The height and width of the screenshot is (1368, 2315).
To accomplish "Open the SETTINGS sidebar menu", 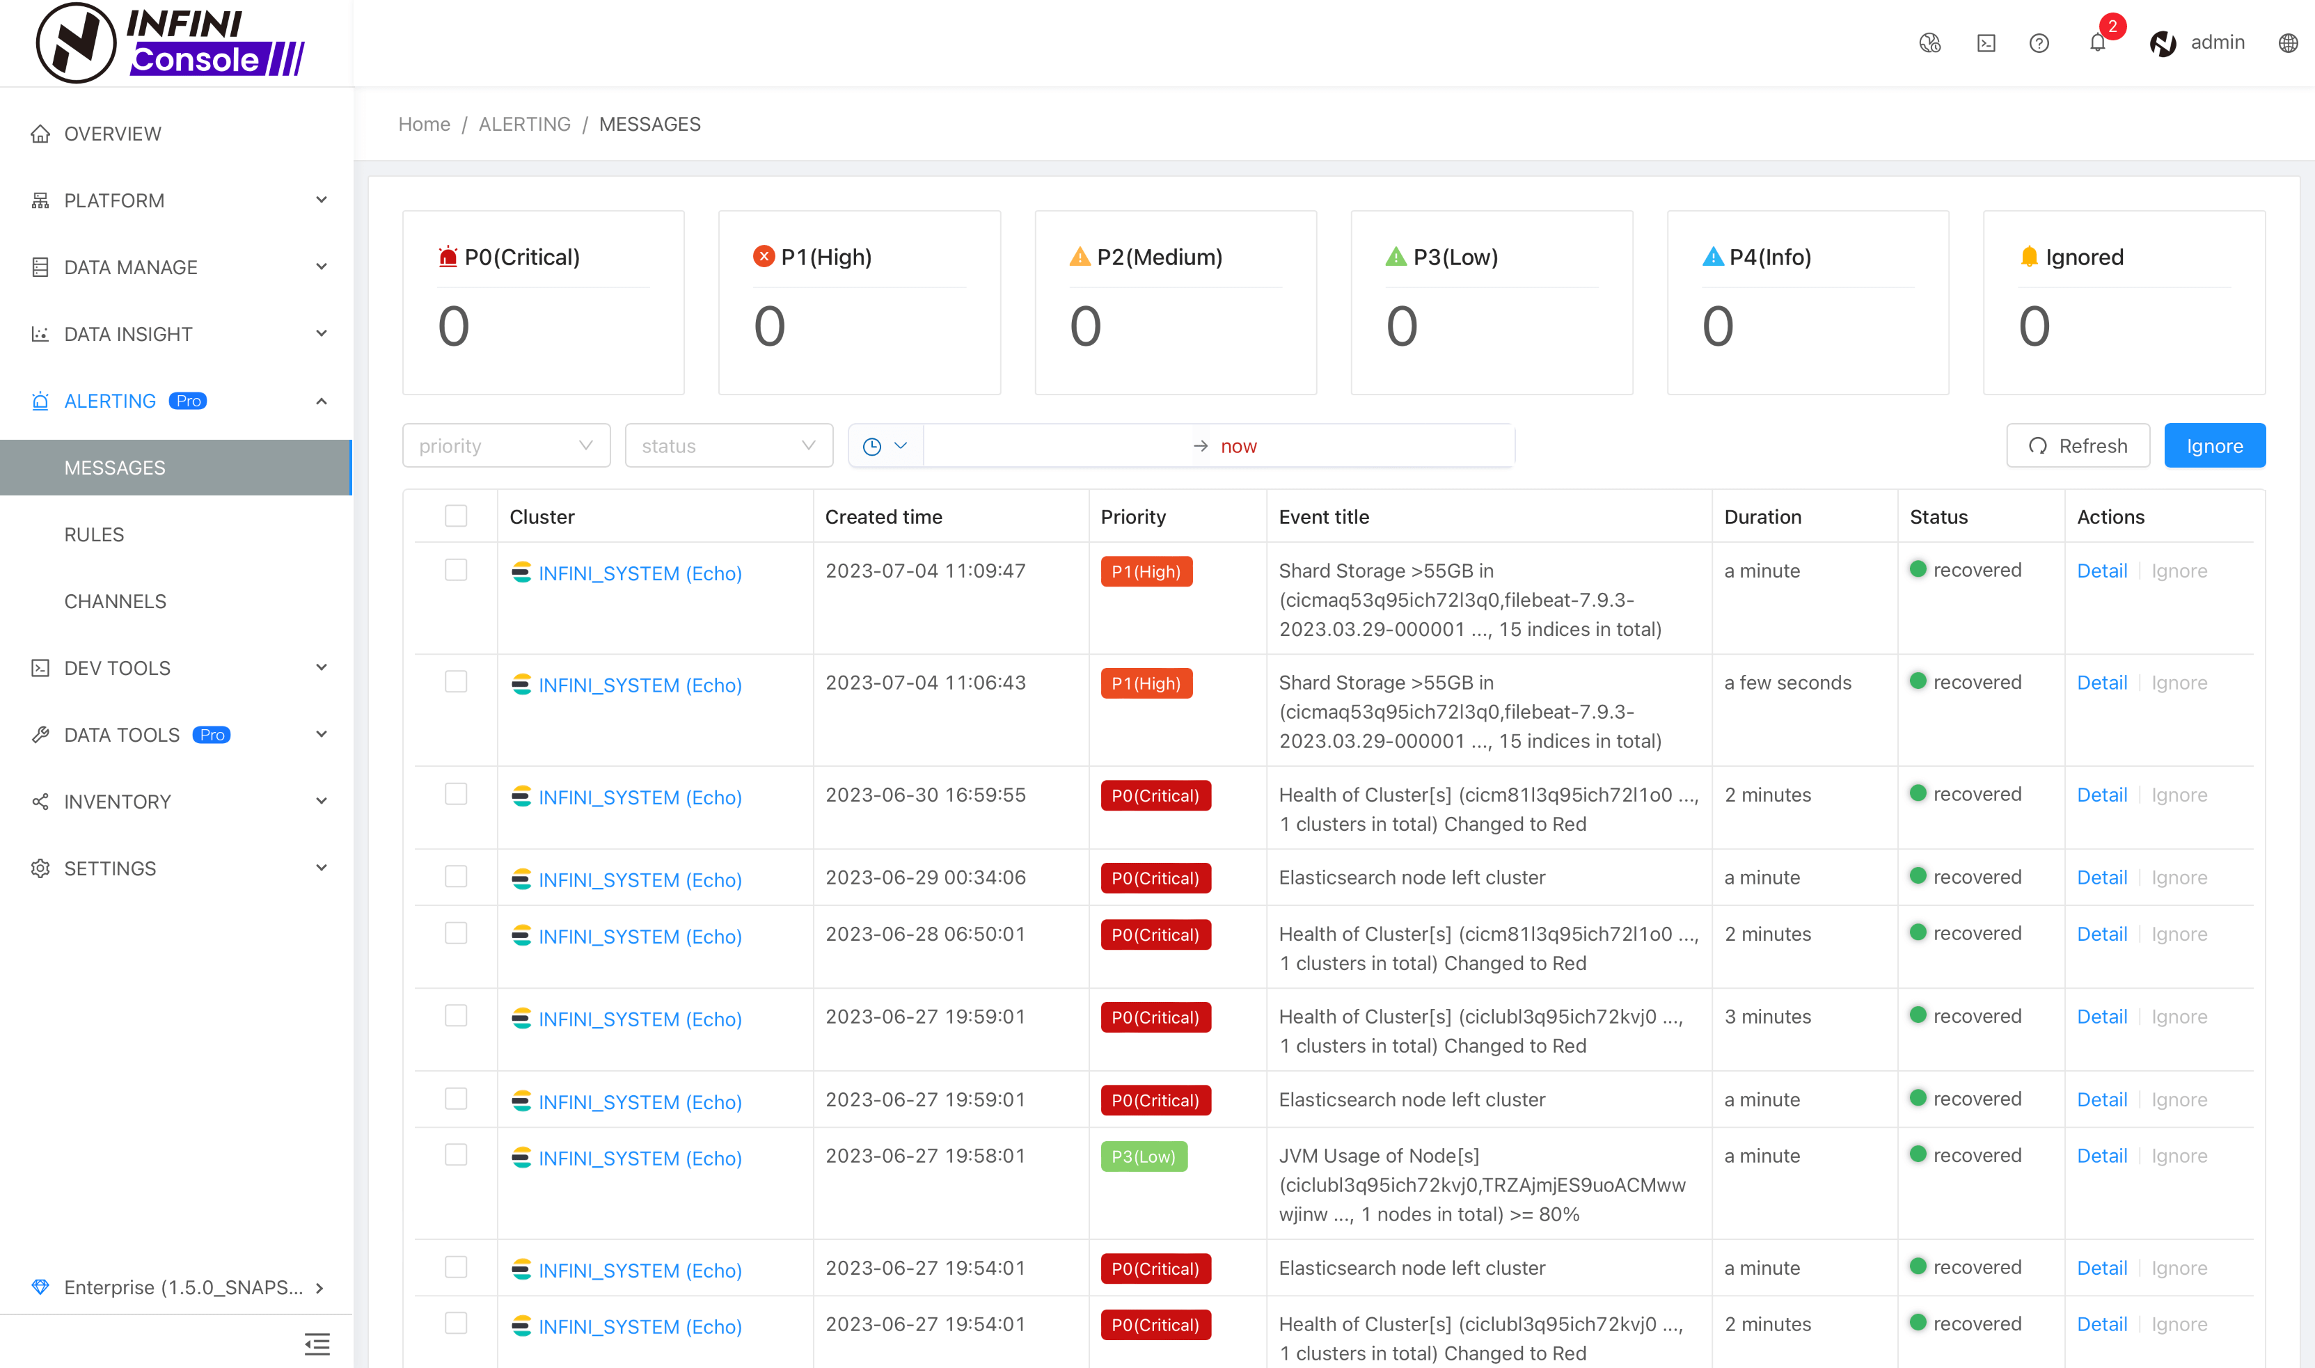I will (x=176, y=868).
